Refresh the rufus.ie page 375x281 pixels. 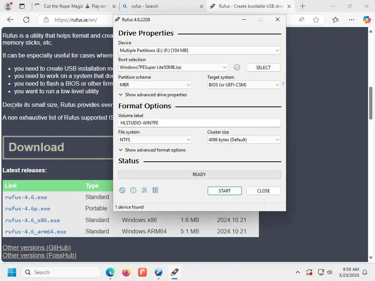(x=26, y=20)
